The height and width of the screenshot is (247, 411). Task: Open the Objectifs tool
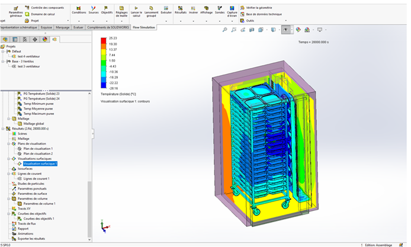pyautogui.click(x=107, y=10)
